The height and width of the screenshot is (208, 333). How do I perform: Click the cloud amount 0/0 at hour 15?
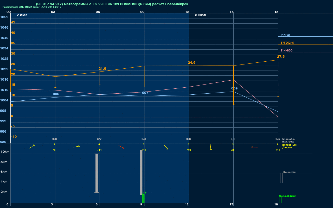[x=233, y=139]
